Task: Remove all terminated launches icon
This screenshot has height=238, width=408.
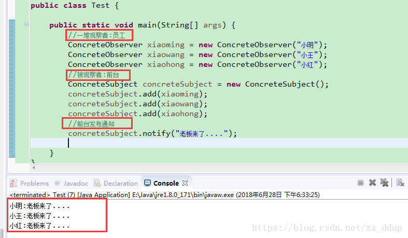Action: (384, 183)
